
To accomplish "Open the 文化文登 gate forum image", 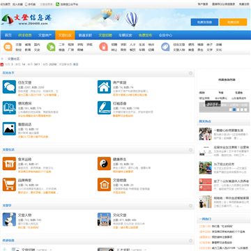I will 104,220.
